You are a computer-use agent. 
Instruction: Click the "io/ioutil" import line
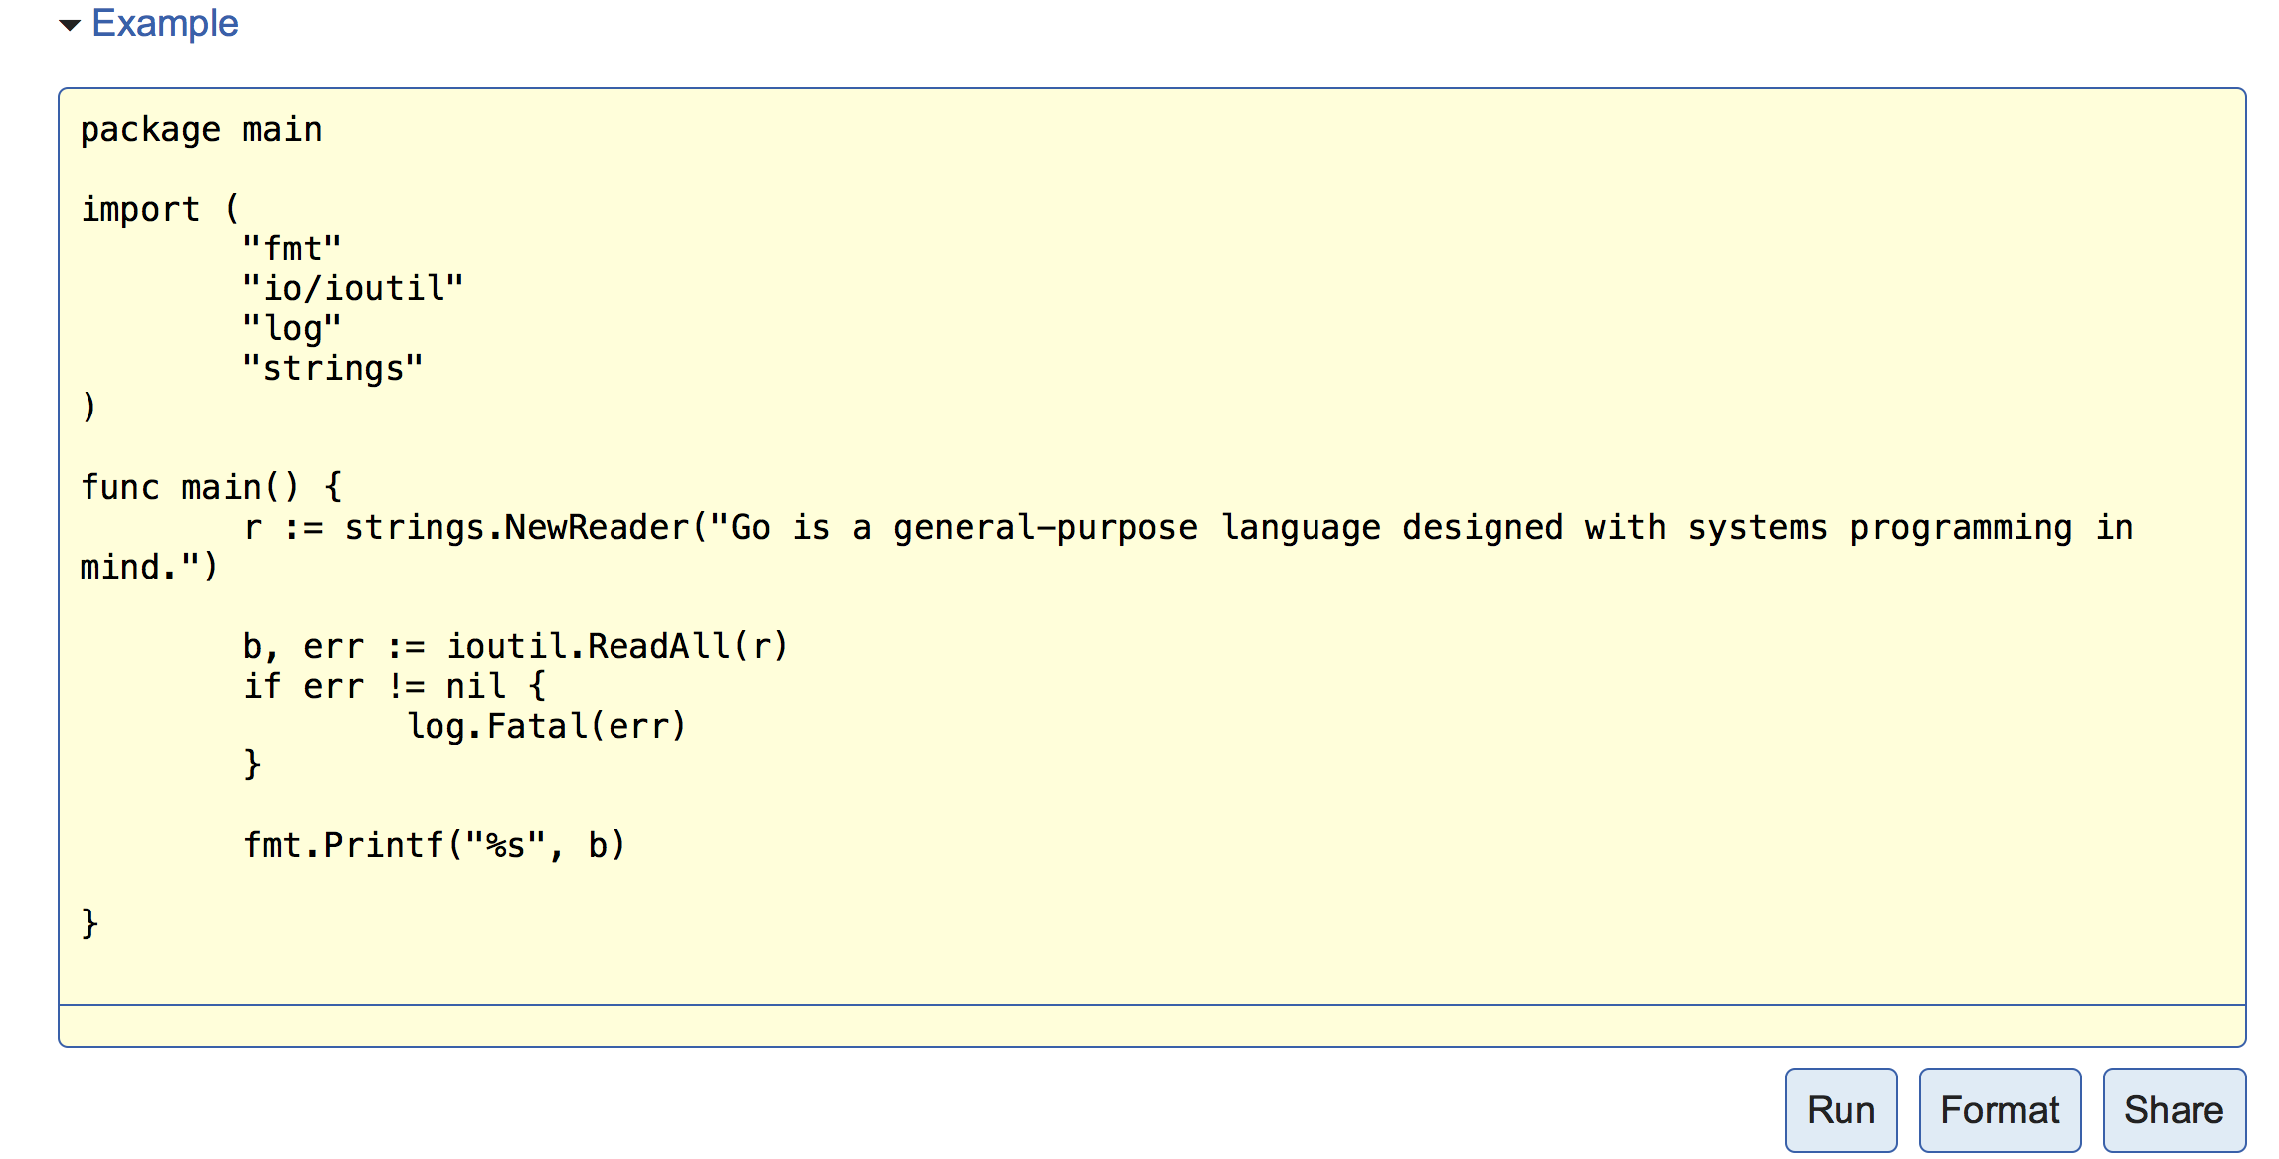(x=353, y=288)
